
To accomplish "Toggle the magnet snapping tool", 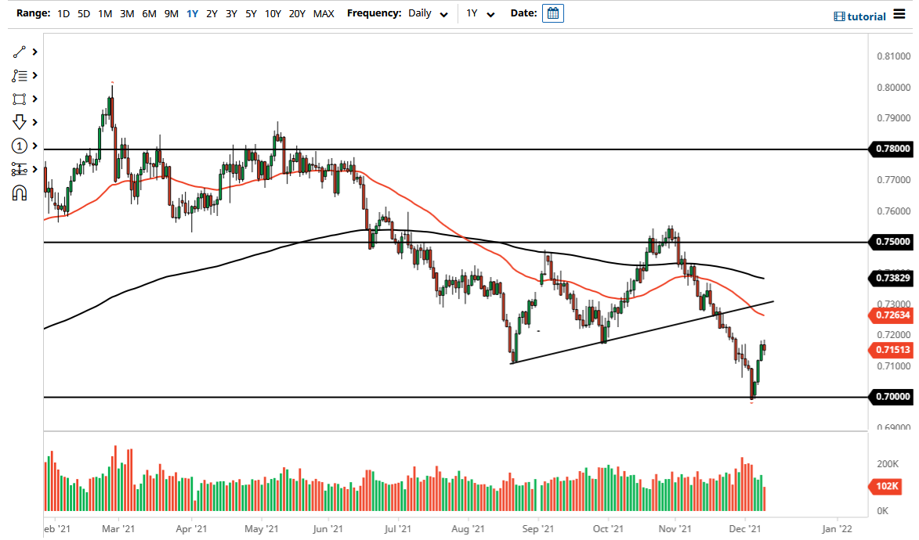I will (x=21, y=193).
